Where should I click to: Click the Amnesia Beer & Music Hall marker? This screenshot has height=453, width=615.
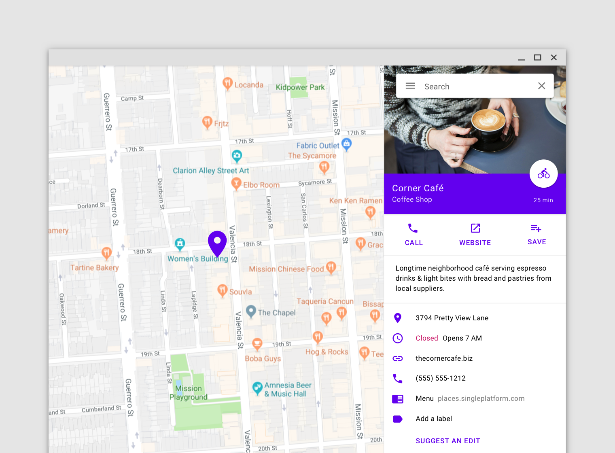click(x=257, y=388)
